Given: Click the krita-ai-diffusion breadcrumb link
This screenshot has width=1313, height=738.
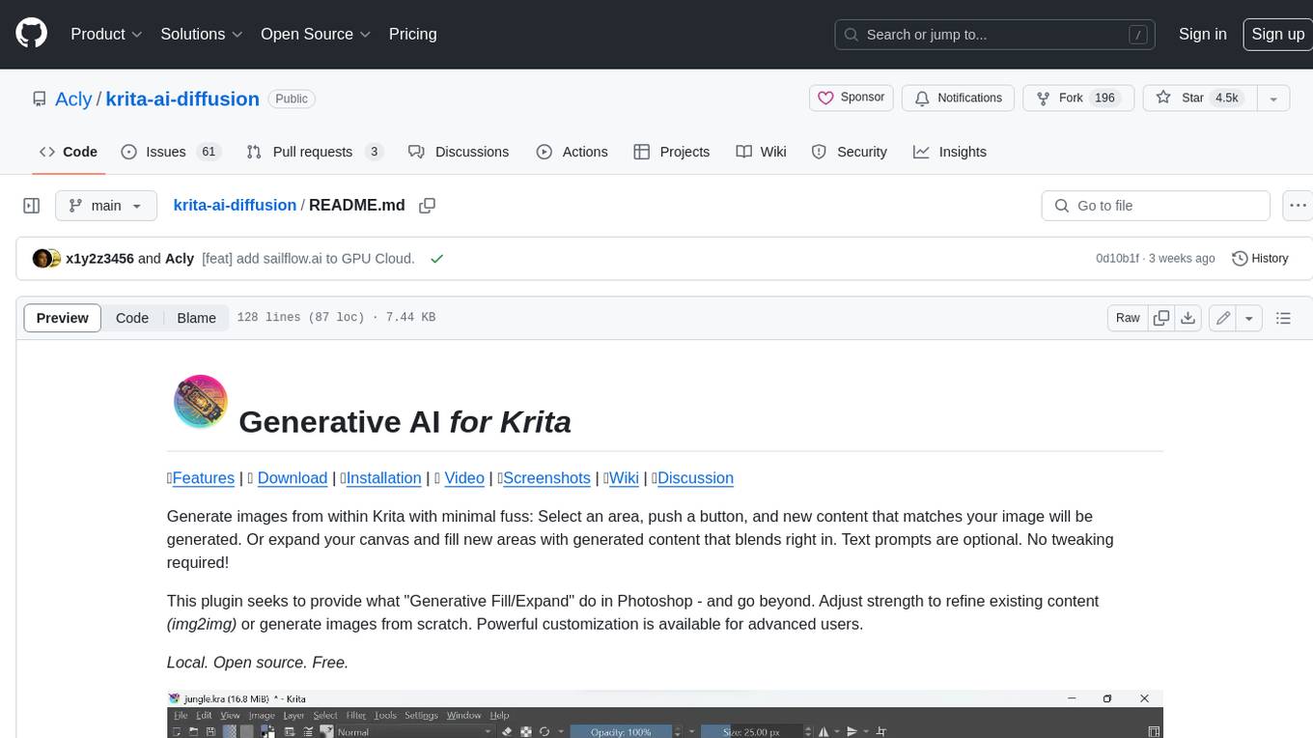Looking at the screenshot, I should [235, 205].
